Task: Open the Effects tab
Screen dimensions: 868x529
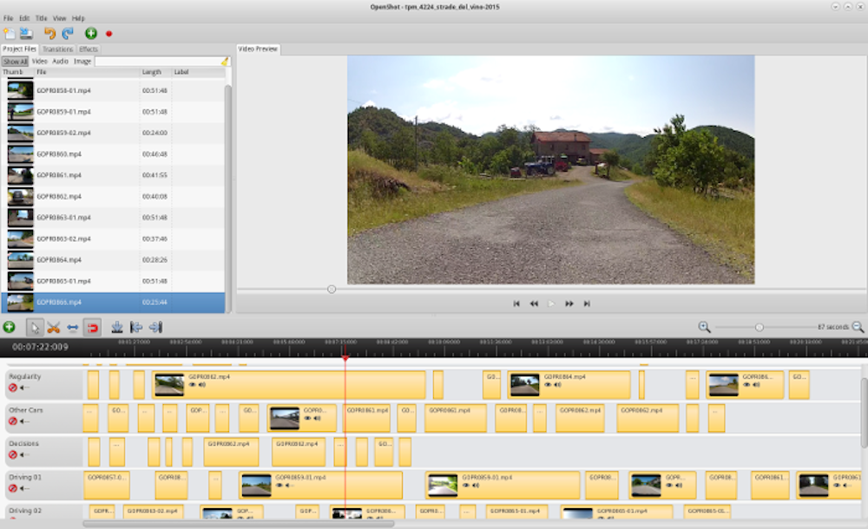Action: tap(89, 49)
